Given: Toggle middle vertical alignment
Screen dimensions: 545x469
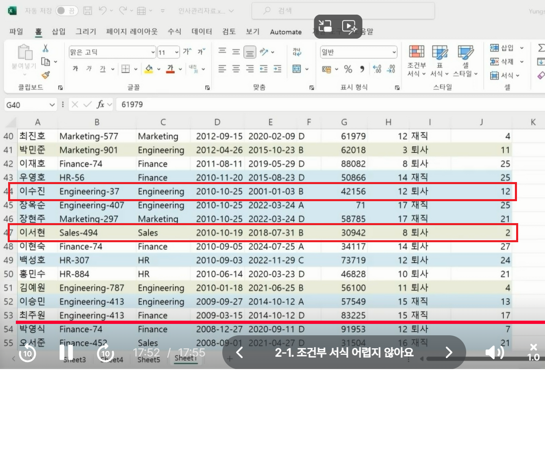Looking at the screenshot, I should pyautogui.click(x=236, y=52).
